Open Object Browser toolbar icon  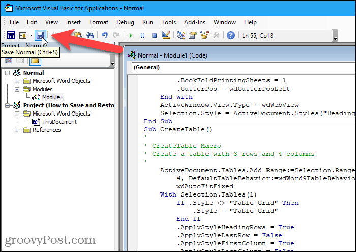point(204,35)
